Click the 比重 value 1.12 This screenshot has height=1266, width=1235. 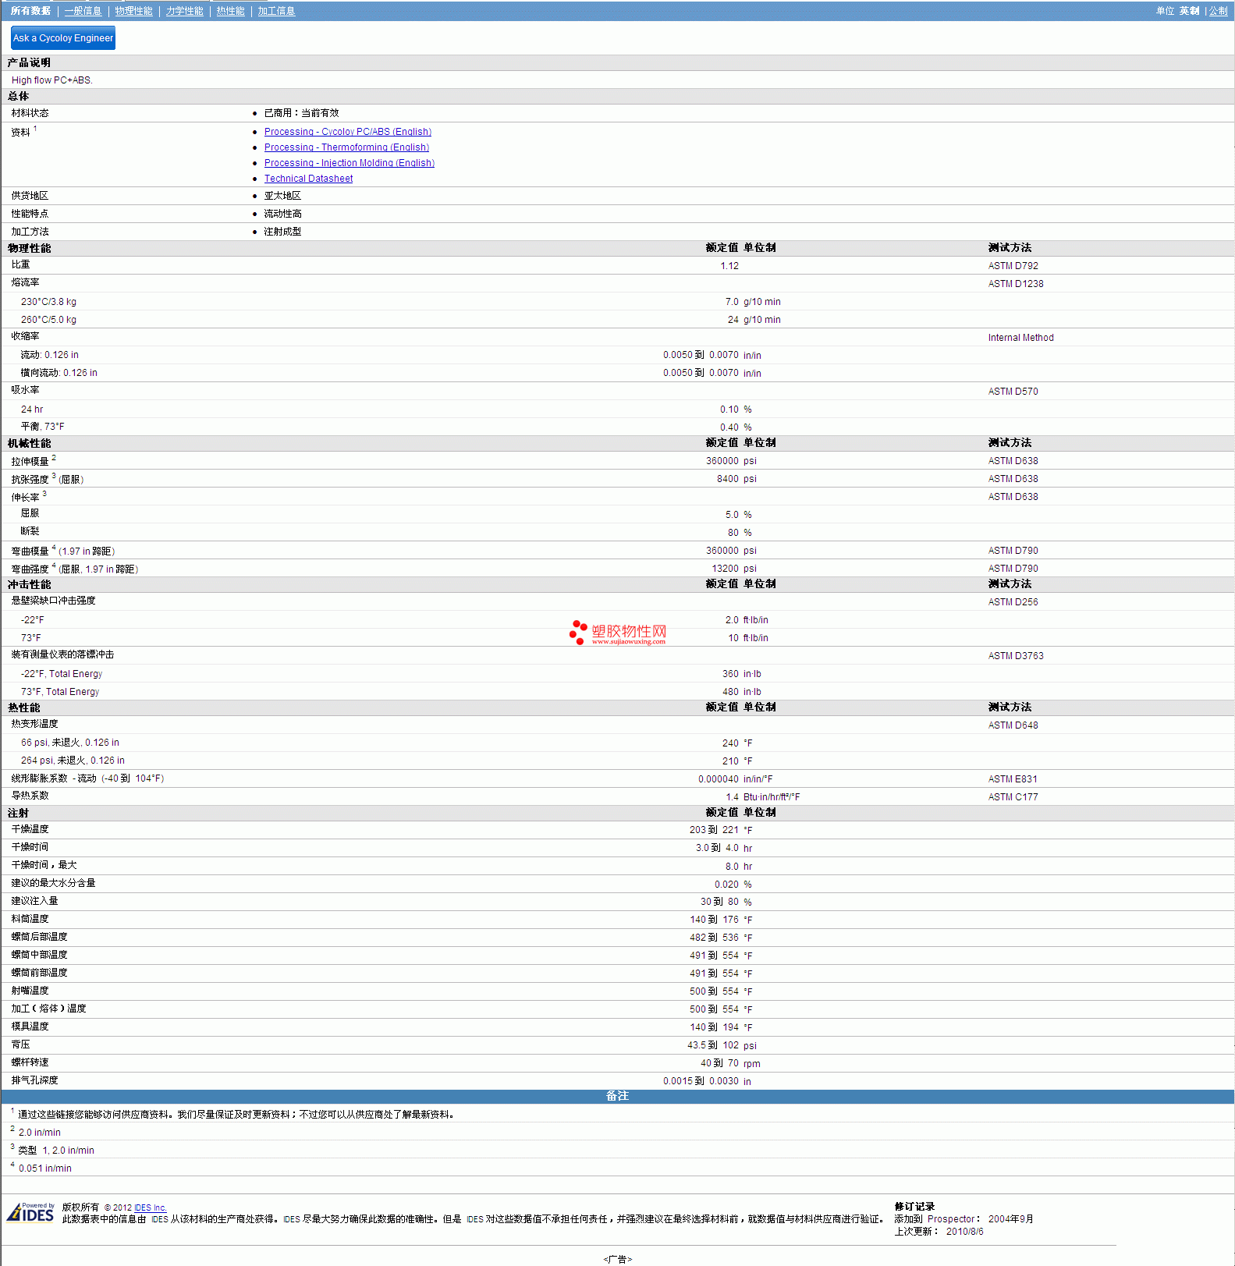(729, 266)
